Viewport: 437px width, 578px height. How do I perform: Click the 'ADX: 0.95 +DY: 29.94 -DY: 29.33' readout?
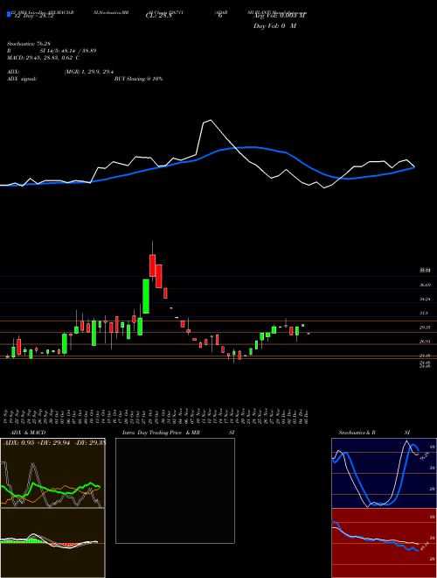54,443
